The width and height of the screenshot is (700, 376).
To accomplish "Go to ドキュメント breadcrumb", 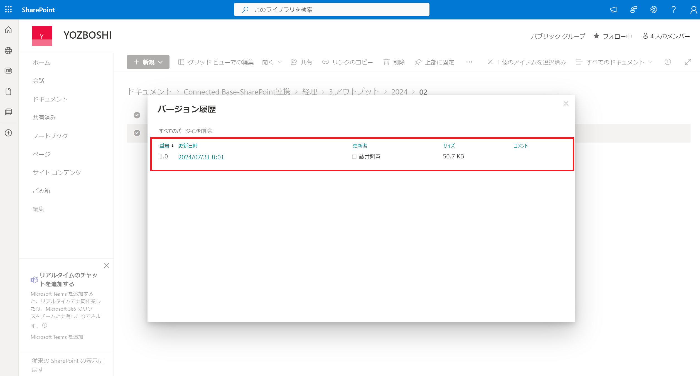I will (149, 92).
